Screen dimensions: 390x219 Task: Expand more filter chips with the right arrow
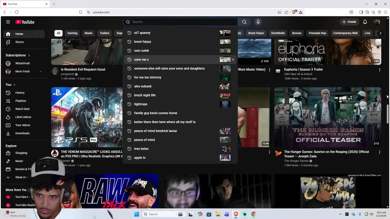tap(380, 33)
